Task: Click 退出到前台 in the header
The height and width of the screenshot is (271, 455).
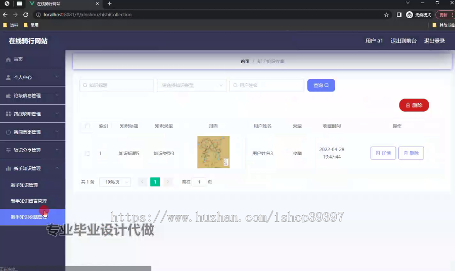Action: point(403,41)
